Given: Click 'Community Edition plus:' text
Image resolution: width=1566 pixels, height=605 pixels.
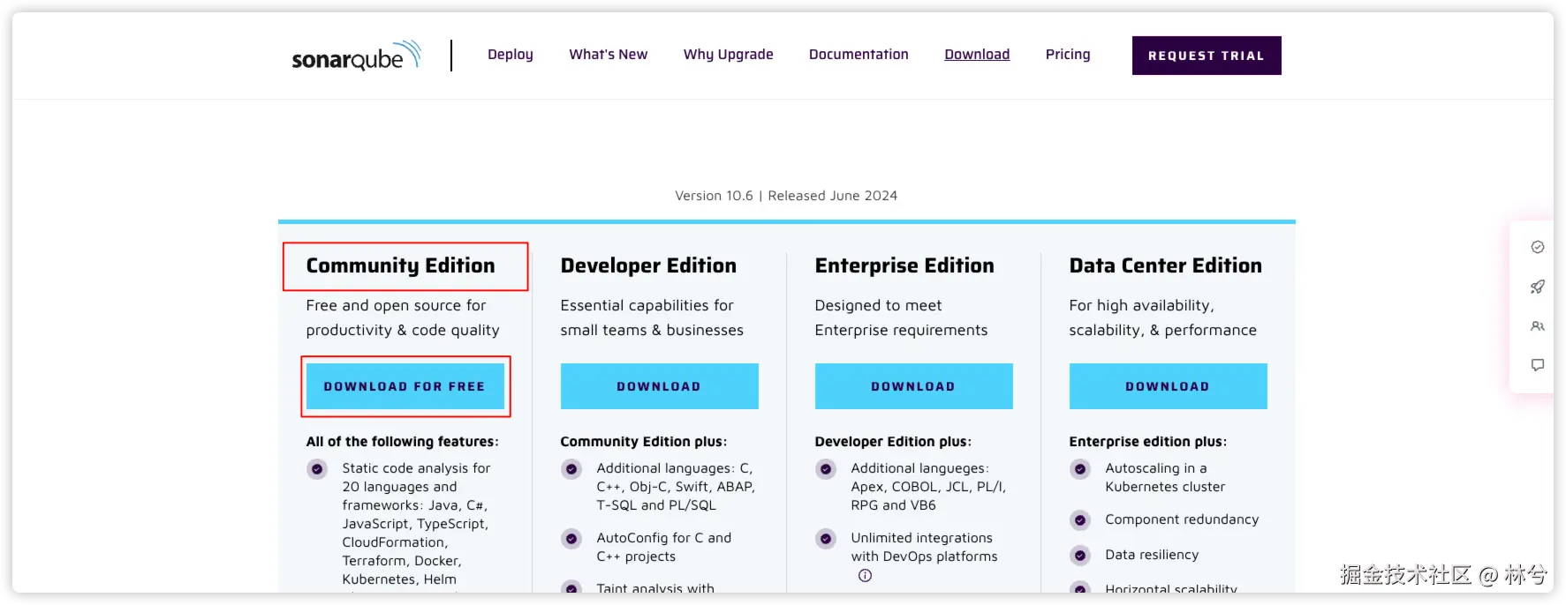Looking at the screenshot, I should click(x=644, y=442).
